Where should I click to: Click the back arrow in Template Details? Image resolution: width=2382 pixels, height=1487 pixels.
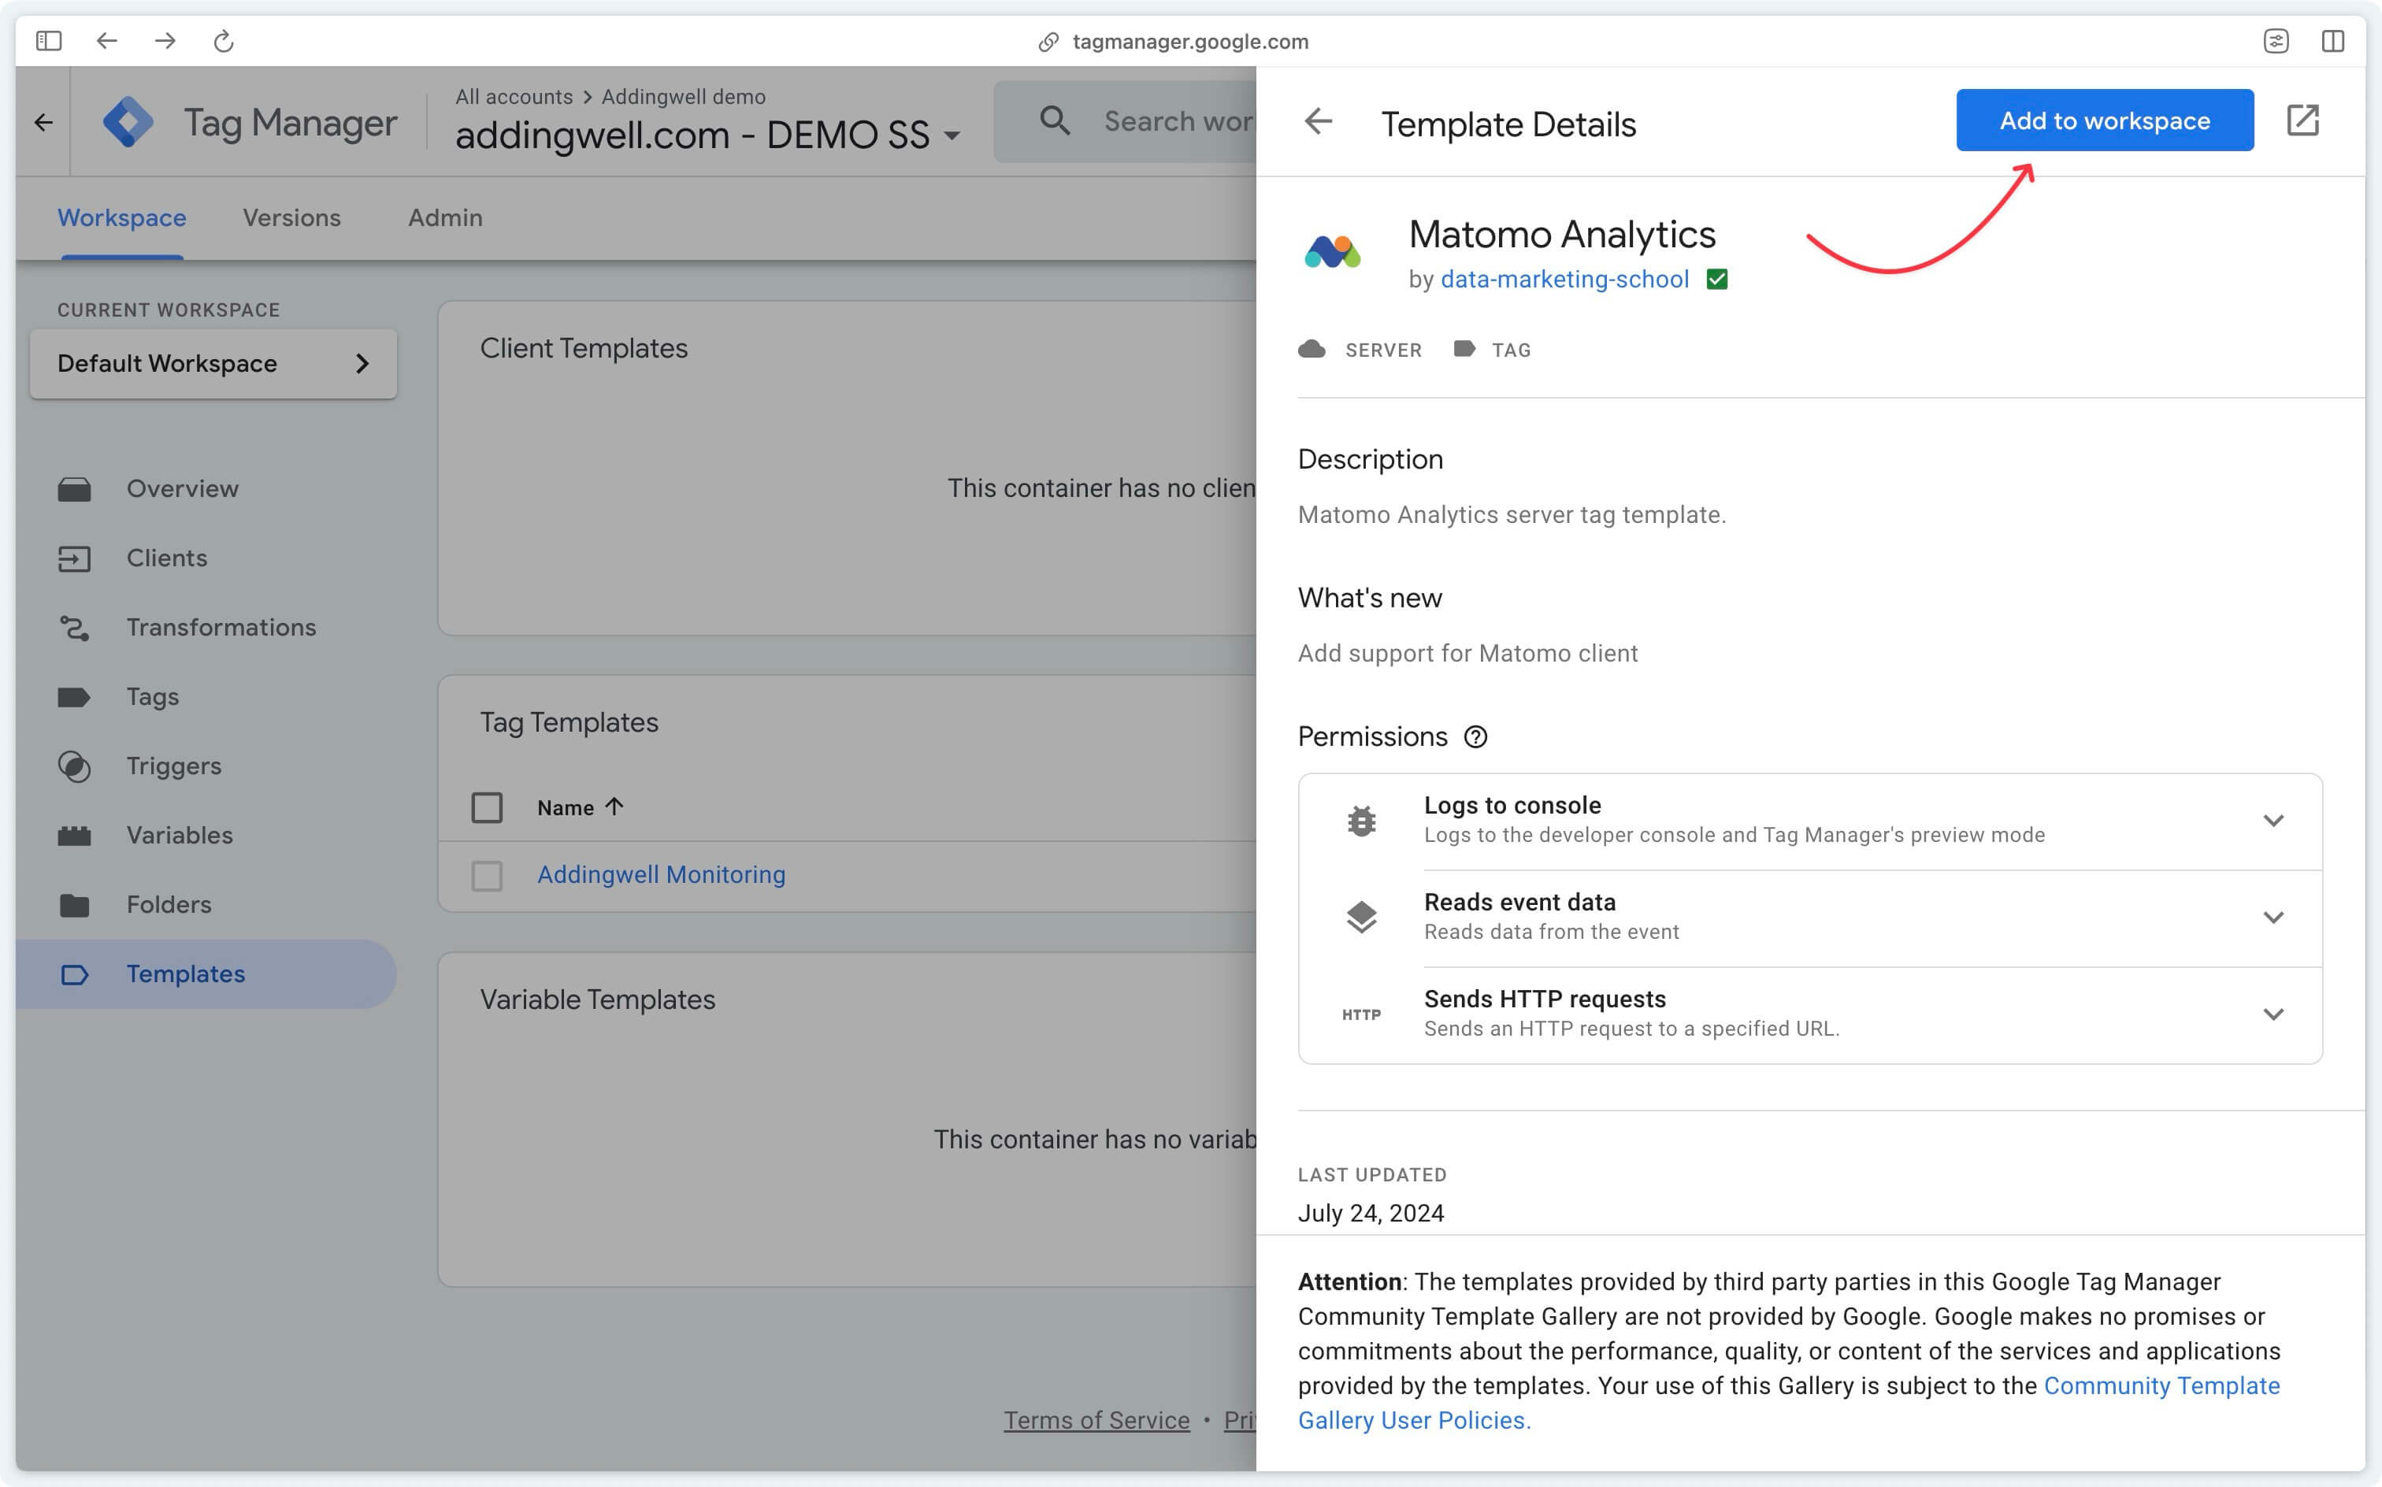(x=1319, y=120)
